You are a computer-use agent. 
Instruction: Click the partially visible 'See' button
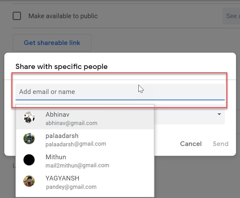tap(231, 16)
